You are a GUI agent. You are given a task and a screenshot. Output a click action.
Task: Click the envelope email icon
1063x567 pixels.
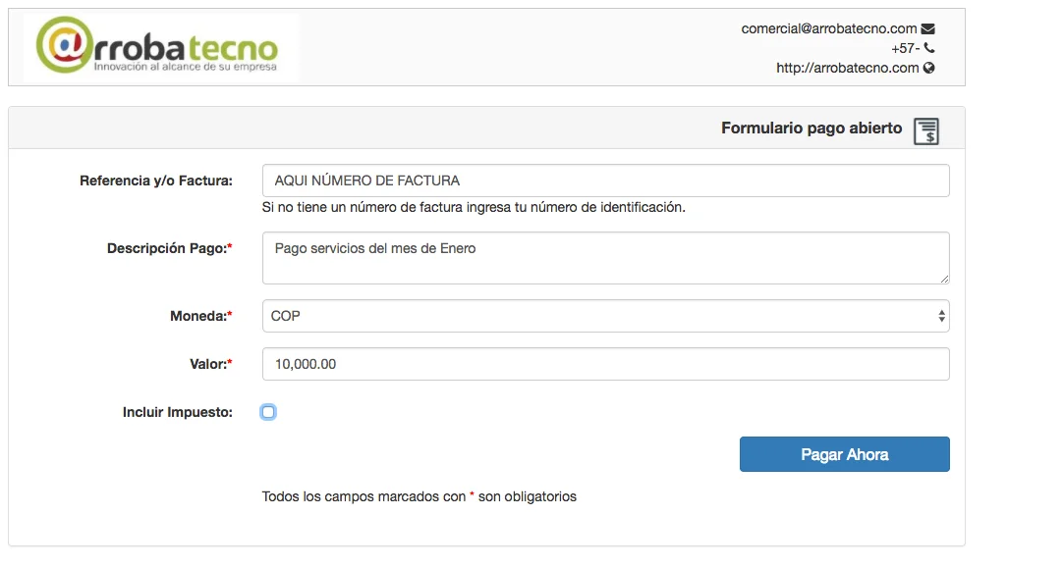coord(927,28)
